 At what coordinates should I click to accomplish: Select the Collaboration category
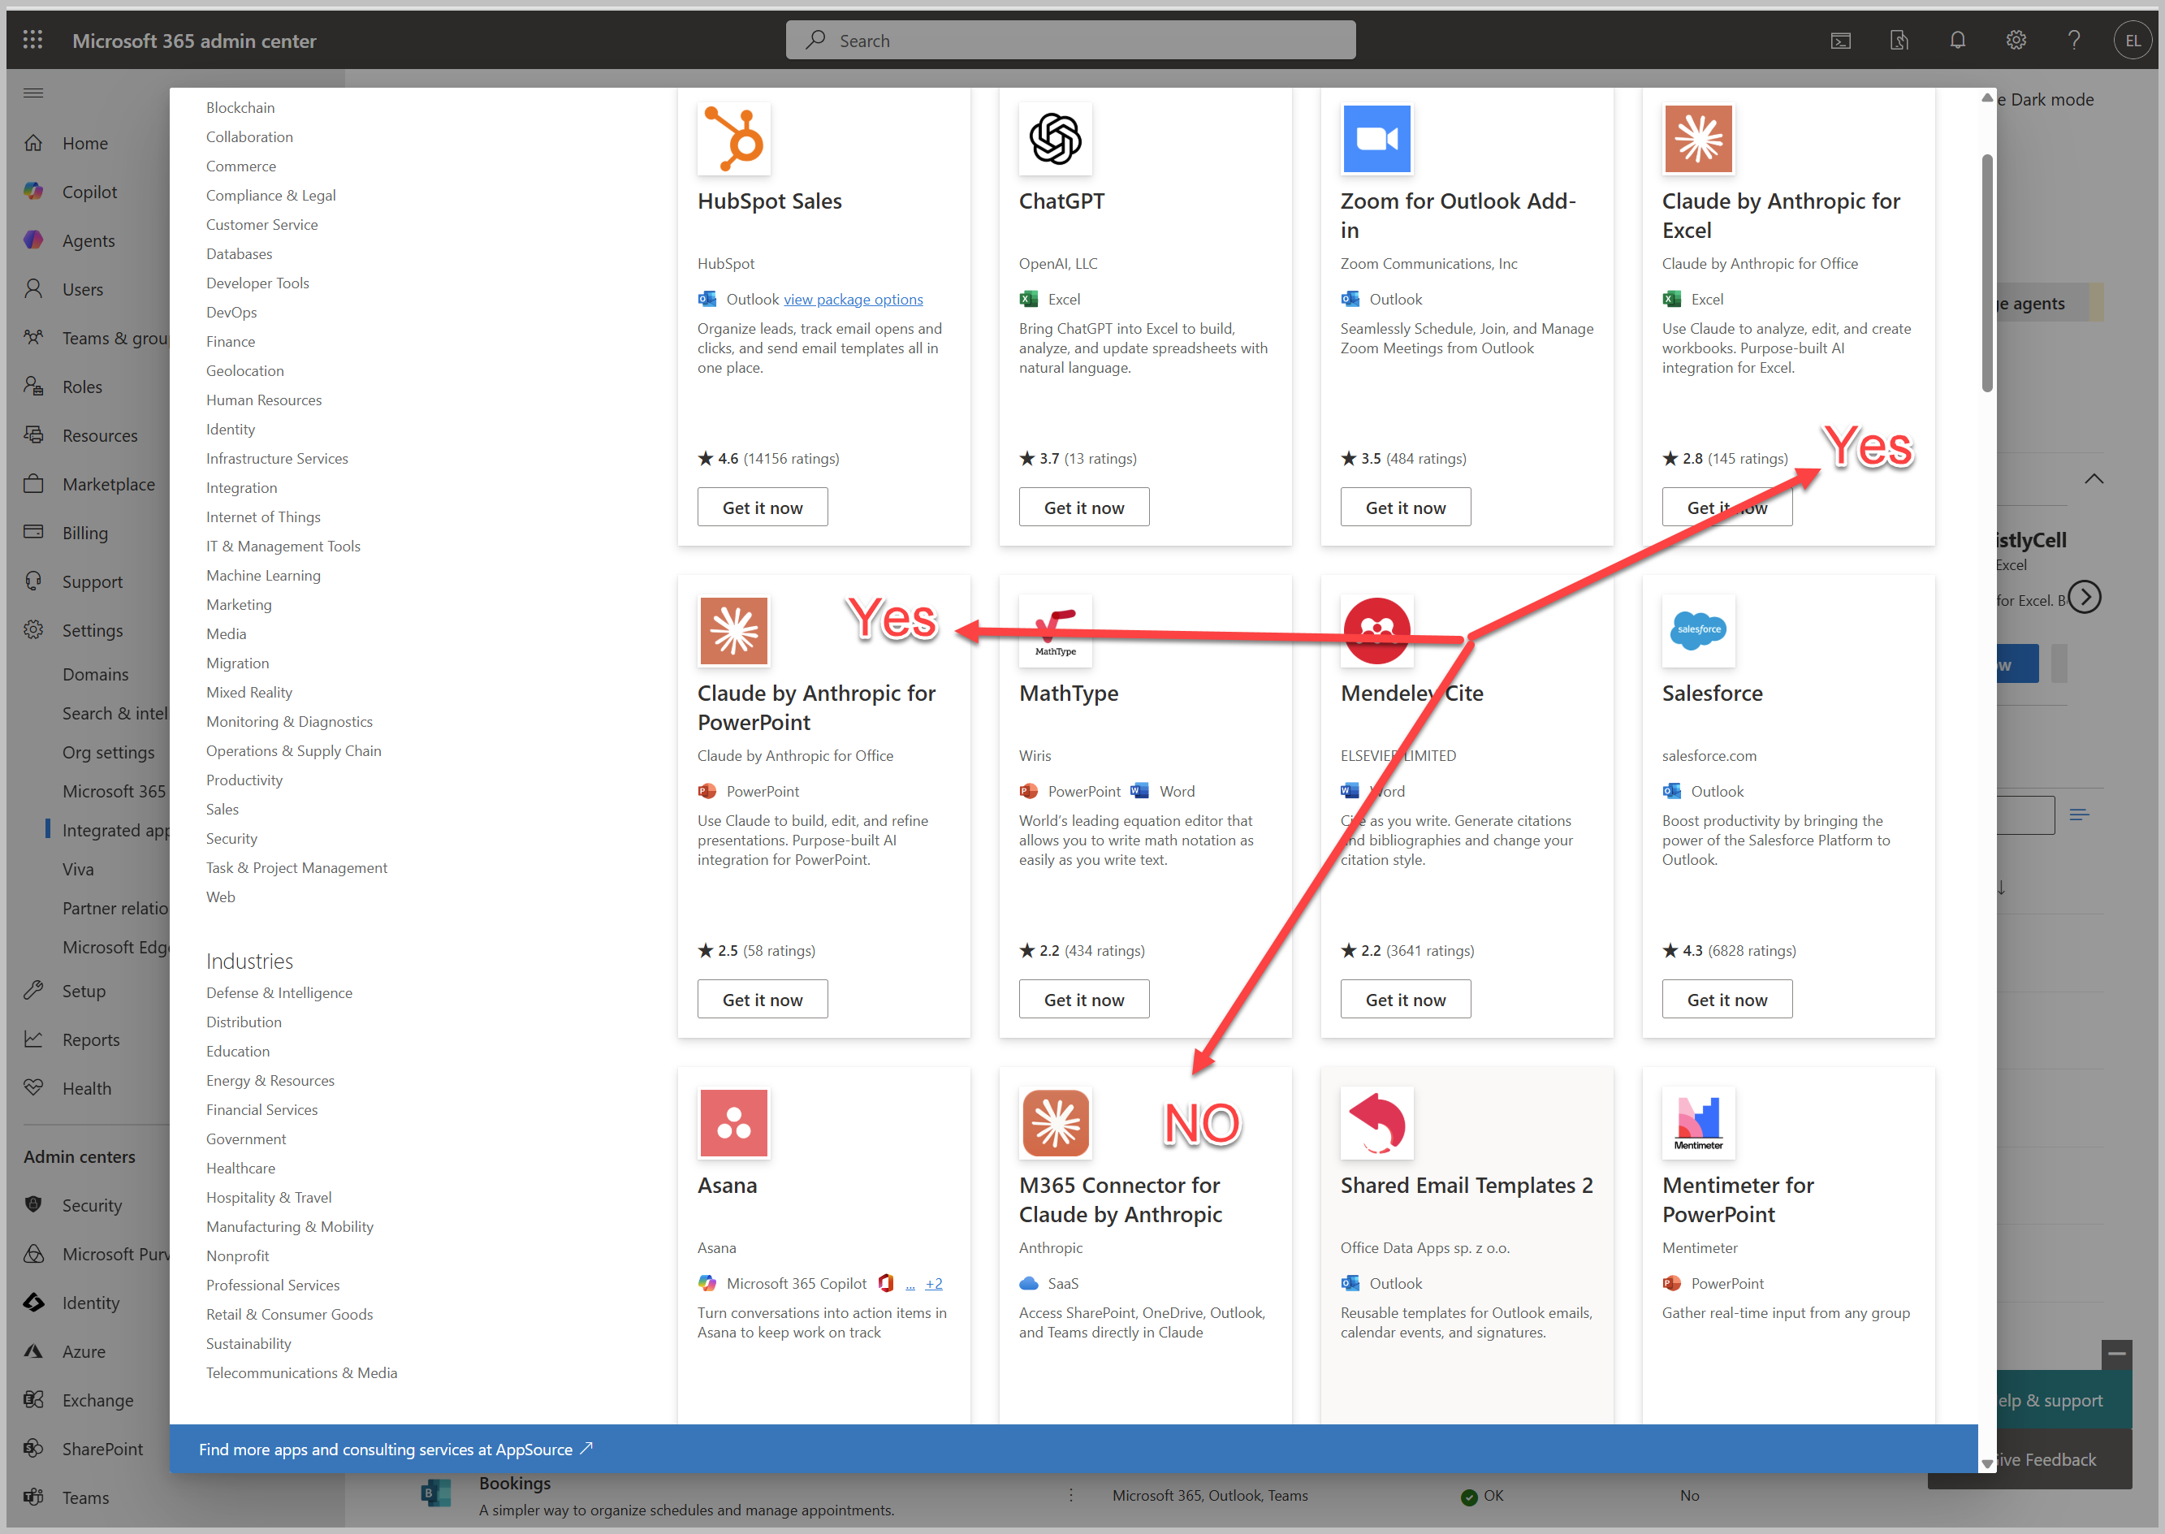249,136
